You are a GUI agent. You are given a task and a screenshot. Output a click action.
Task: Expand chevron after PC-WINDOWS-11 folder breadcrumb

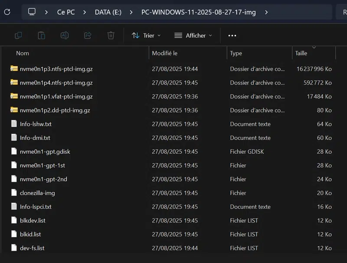[x=266, y=12]
